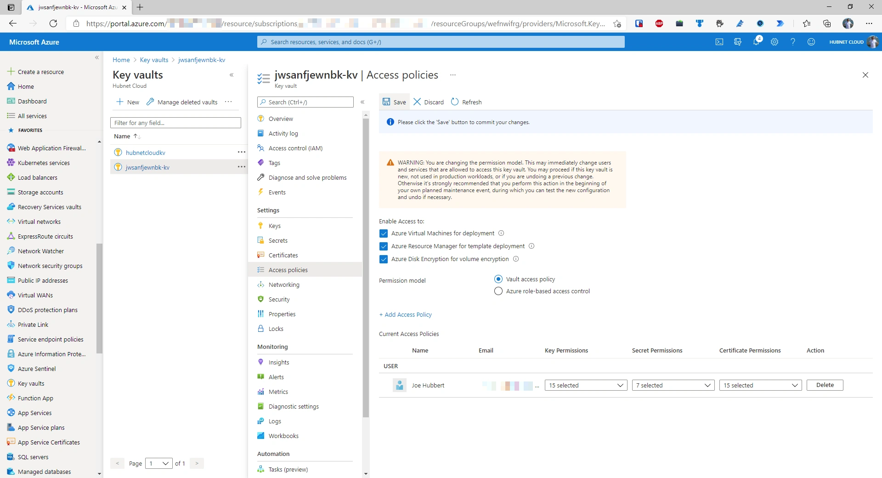
Task: Open Kubernetes services in favorites
Action: pos(44,163)
